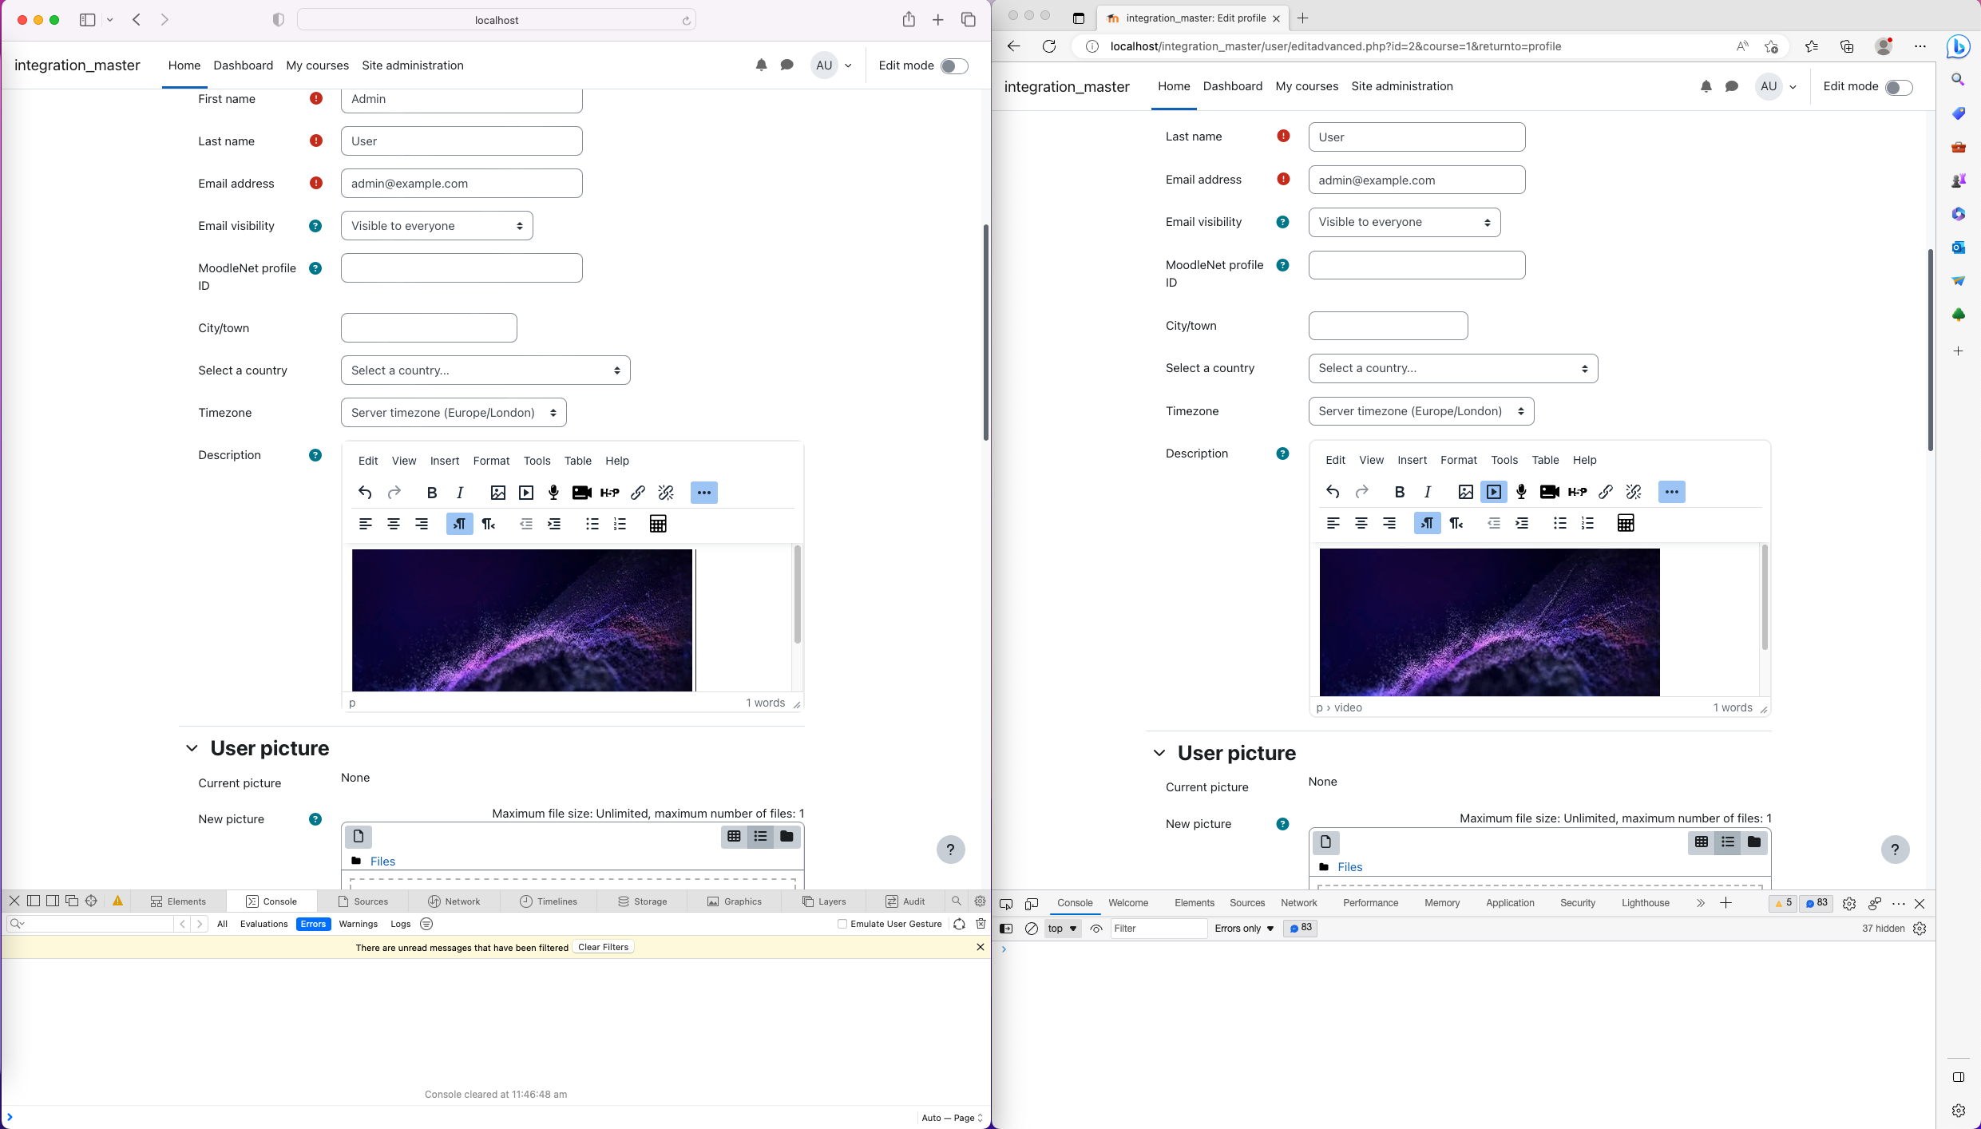1981x1129 pixels.
Task: Open Errors only level dropdown in Edge console
Action: pos(1244,928)
